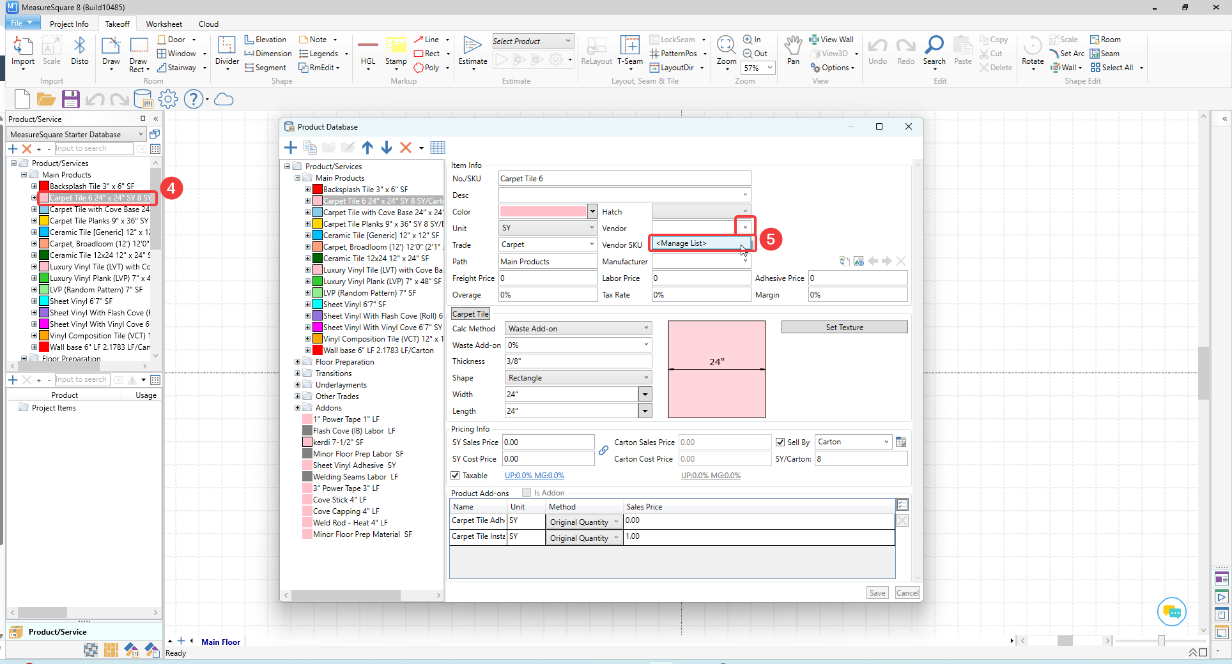This screenshot has width=1232, height=664.
Task: Click the price link chain icon
Action: click(604, 451)
